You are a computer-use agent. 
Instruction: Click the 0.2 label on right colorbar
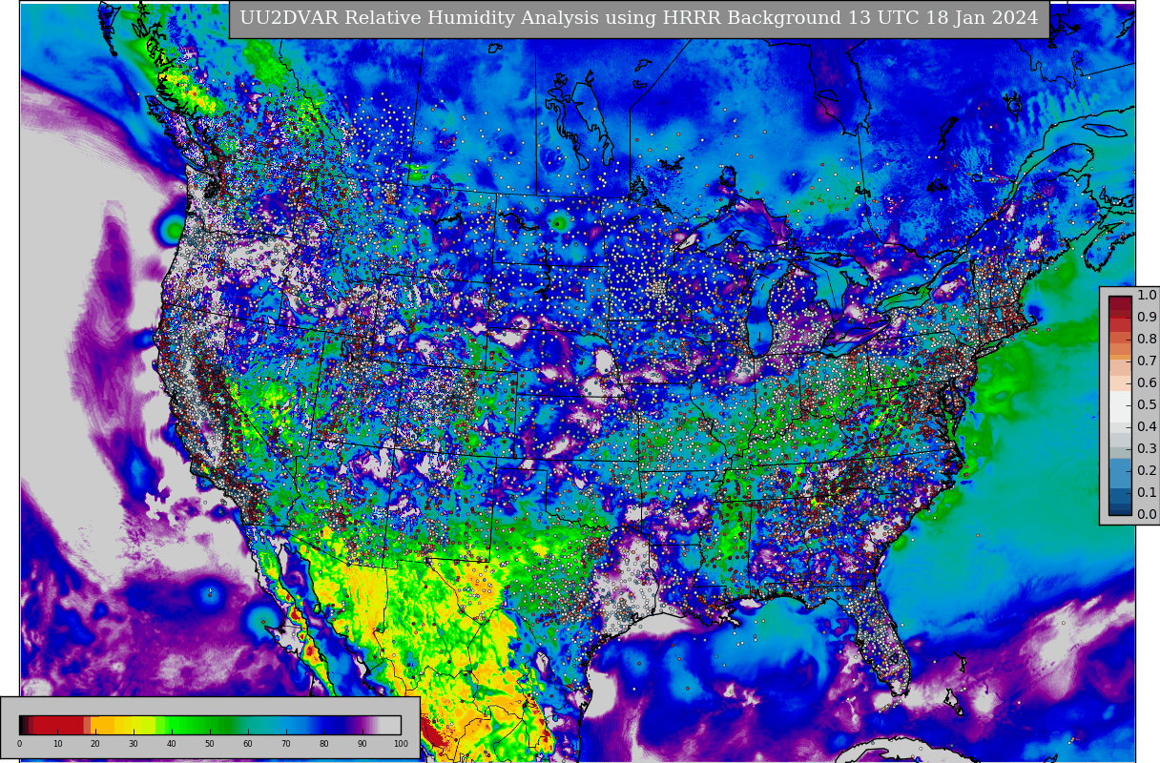click(x=1147, y=470)
